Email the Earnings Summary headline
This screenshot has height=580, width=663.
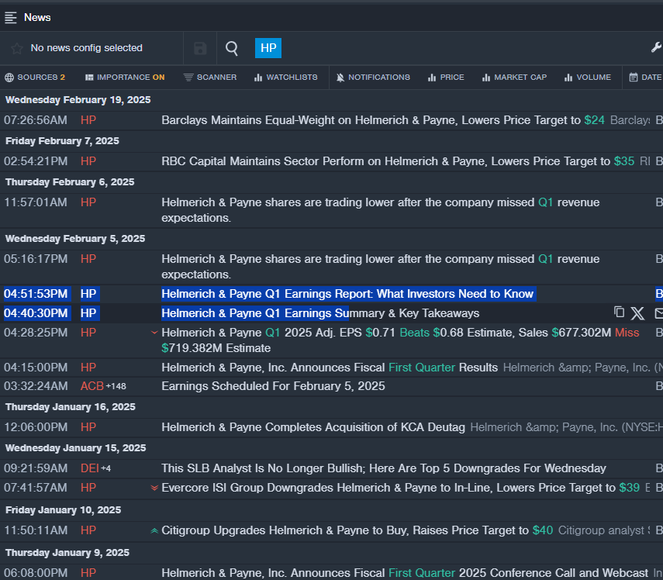[x=658, y=313]
